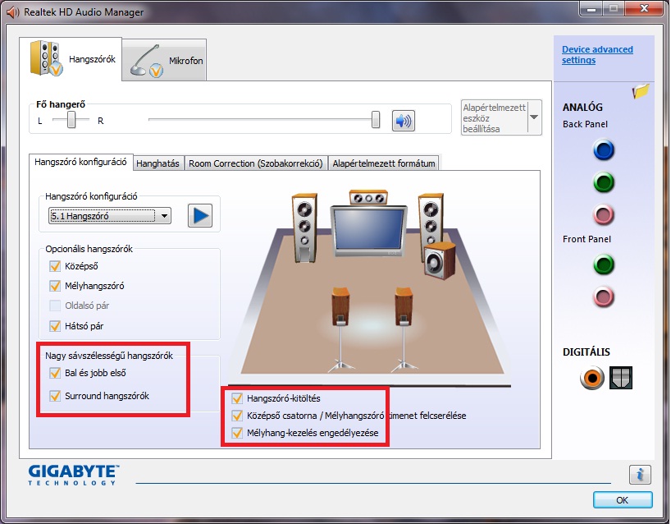The image size is (671, 524).
Task: Click the L/R balance slider handle
Action: coord(71,120)
